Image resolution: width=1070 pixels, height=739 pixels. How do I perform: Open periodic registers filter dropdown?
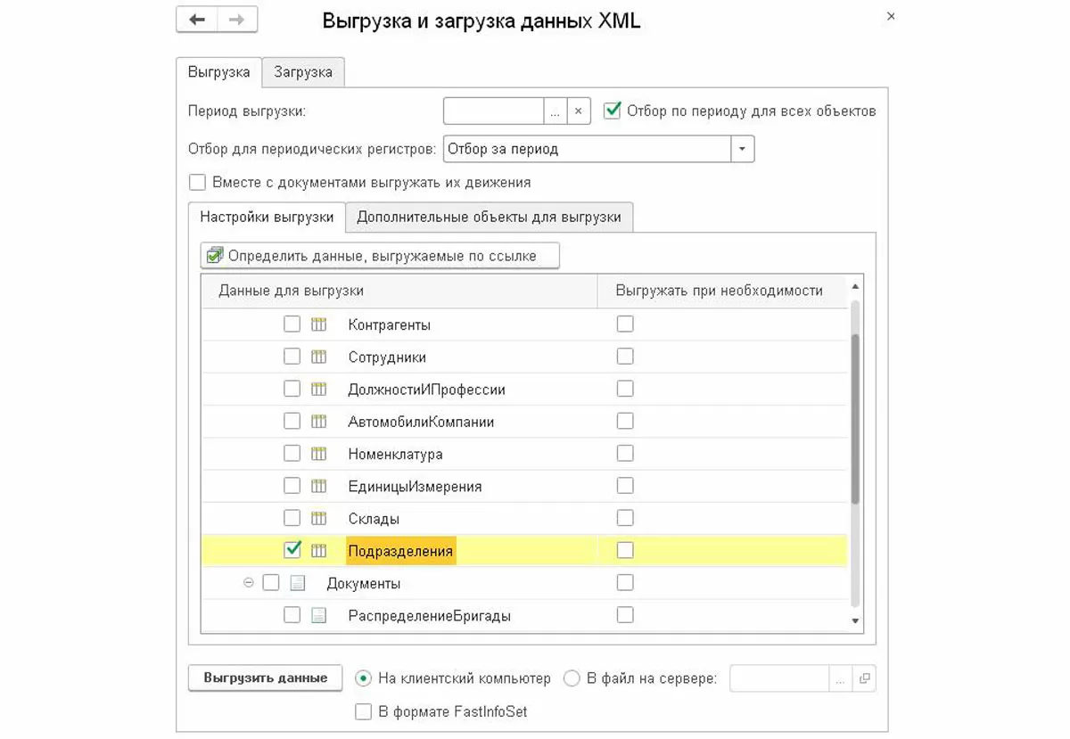tap(743, 149)
